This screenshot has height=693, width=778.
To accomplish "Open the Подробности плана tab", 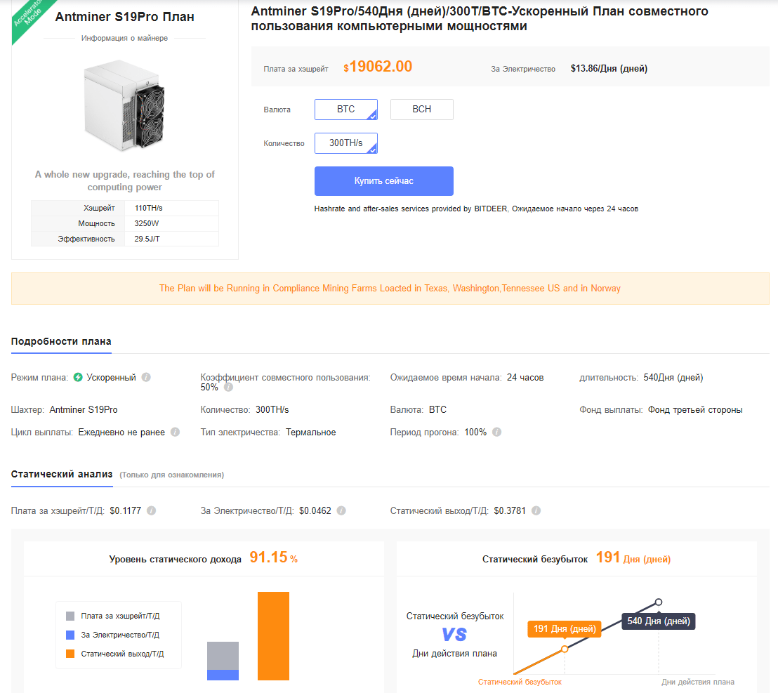I will coord(61,342).
